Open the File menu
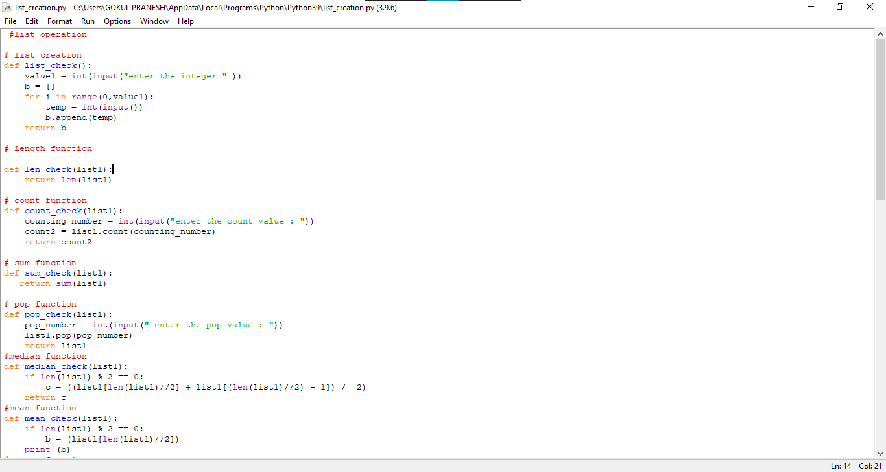Viewport: 886px width, 472px height. pos(10,21)
